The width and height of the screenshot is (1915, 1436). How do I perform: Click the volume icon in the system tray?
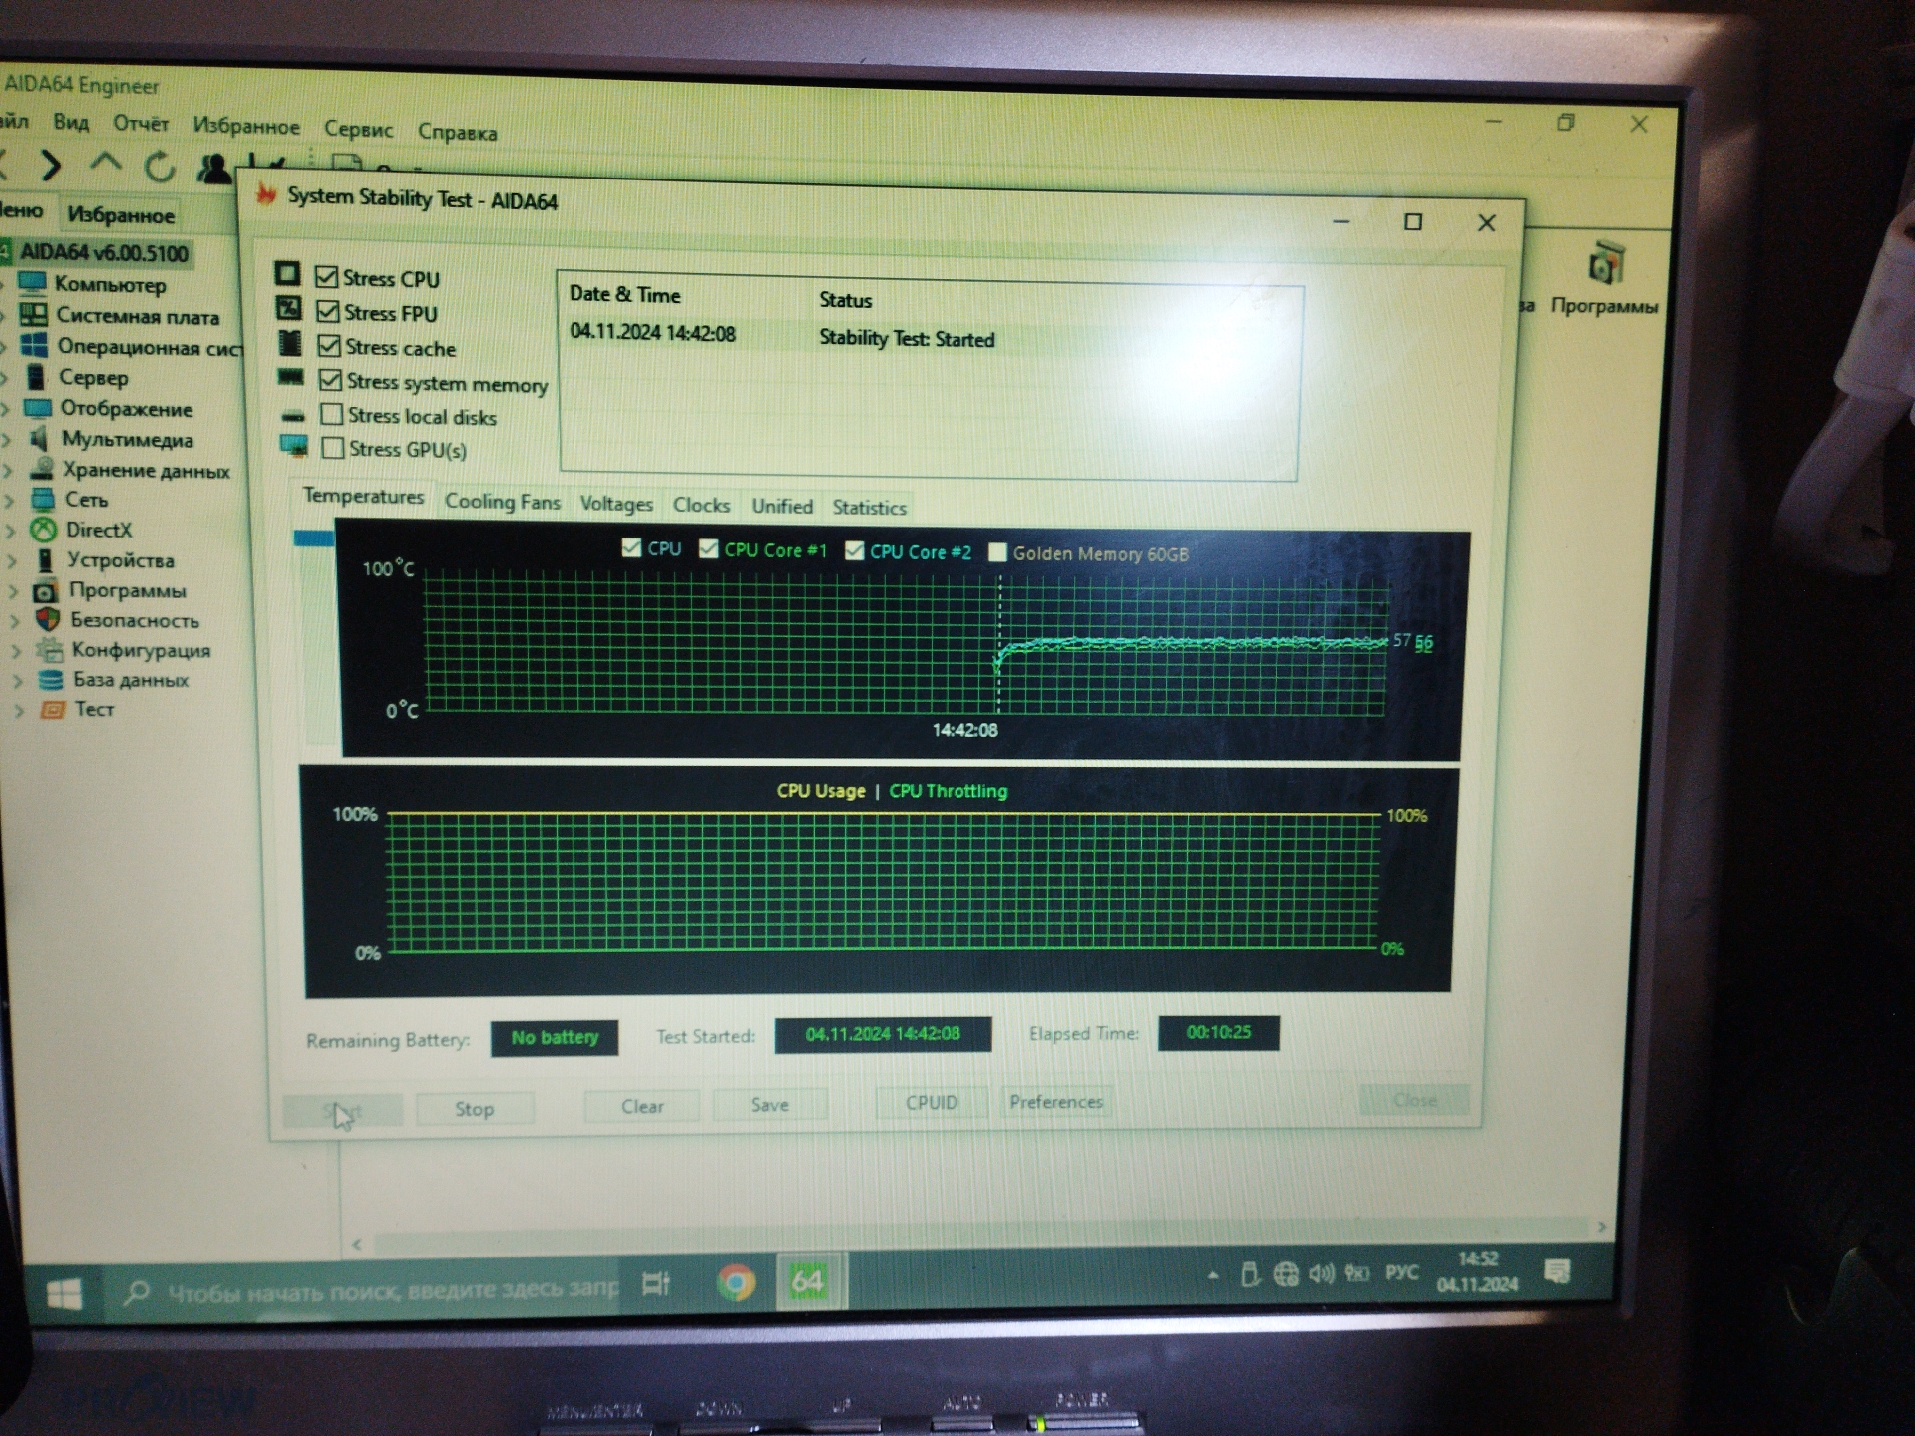pos(1322,1273)
